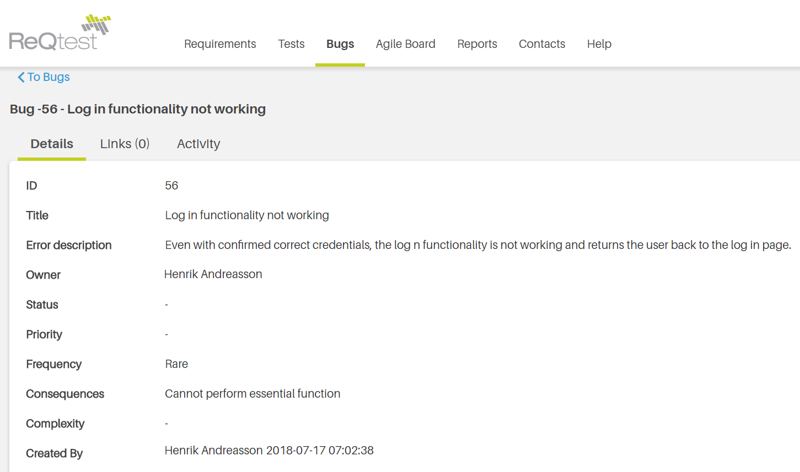The image size is (800, 472).
Task: Open the Tests menu
Action: coord(291,44)
